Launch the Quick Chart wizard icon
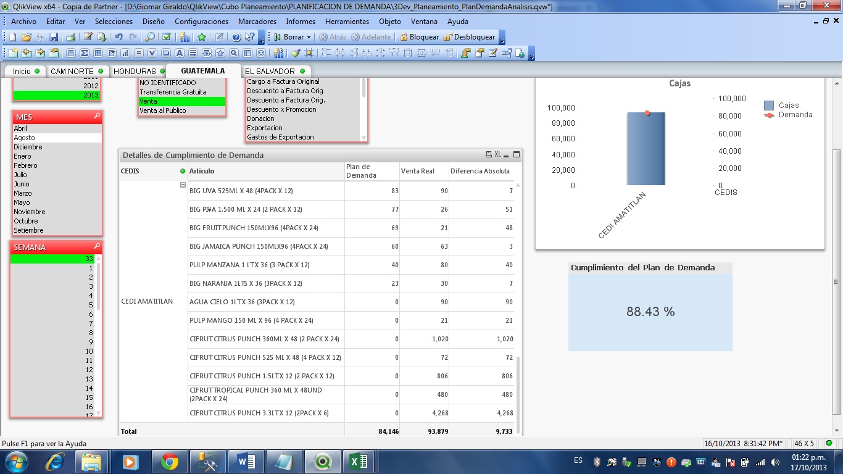843x474 pixels. (x=184, y=37)
